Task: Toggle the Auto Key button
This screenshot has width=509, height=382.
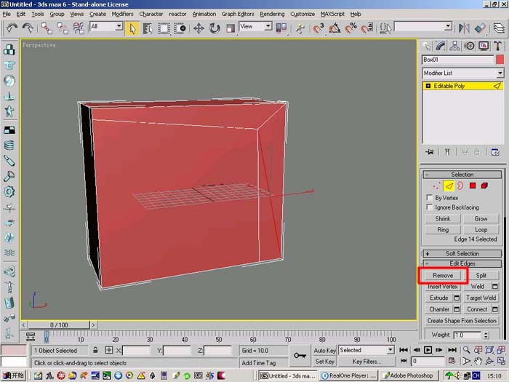Action: 324,350
